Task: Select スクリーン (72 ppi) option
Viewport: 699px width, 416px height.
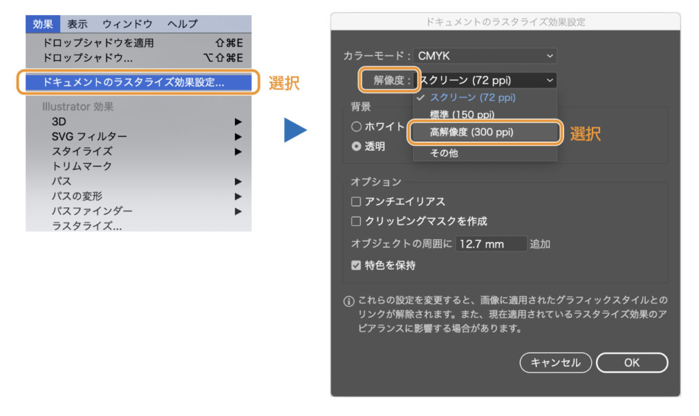Action: (485, 98)
